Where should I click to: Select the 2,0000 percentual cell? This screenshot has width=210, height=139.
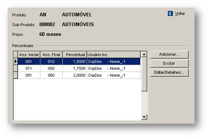tap(75, 75)
